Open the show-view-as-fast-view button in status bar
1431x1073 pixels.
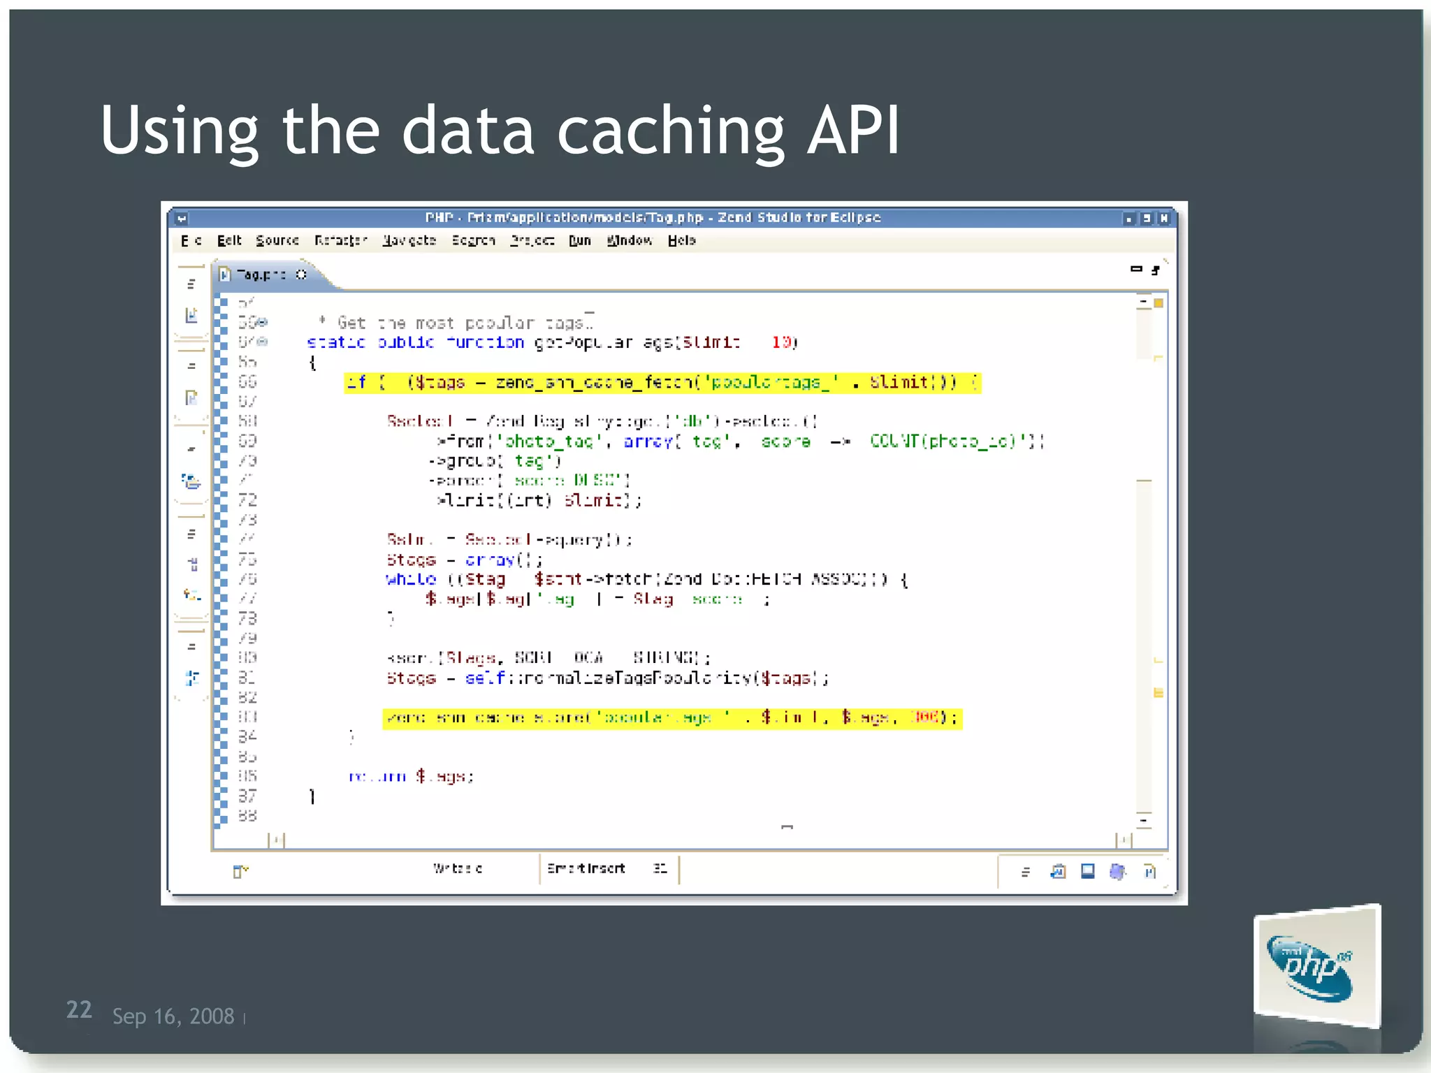click(x=240, y=871)
